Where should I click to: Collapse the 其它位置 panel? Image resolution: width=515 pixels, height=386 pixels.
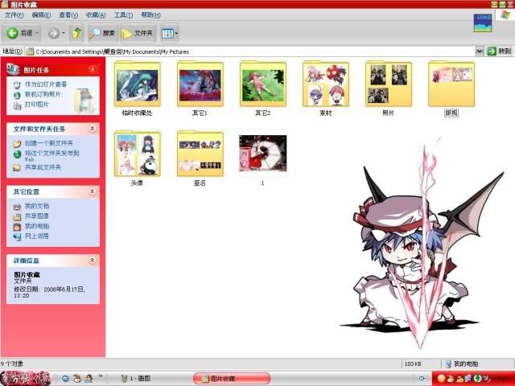point(93,191)
